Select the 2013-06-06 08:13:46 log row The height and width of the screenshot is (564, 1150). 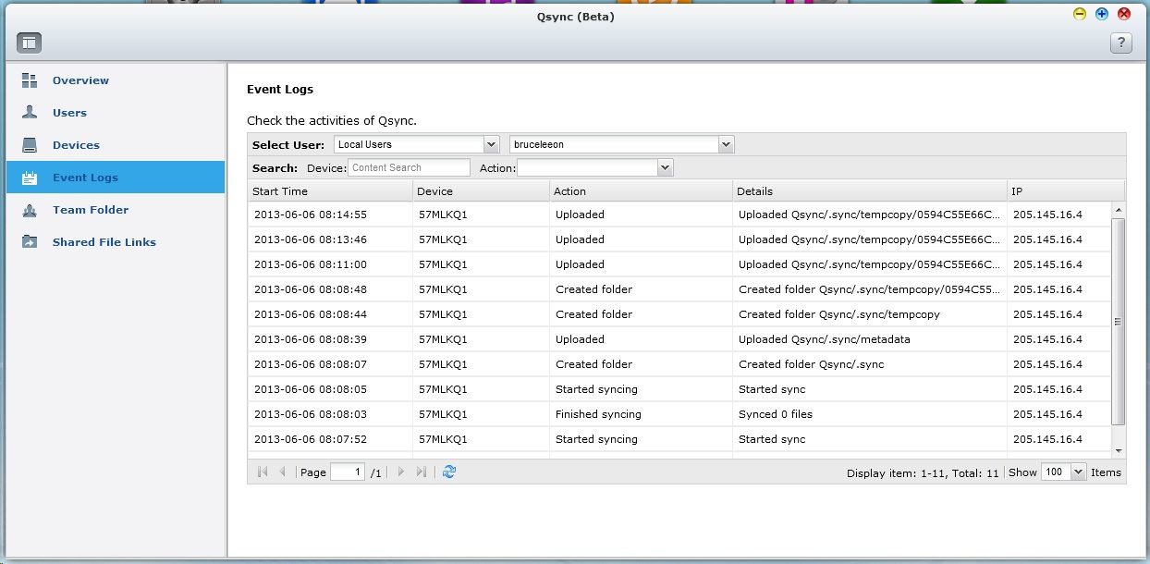[679, 239]
